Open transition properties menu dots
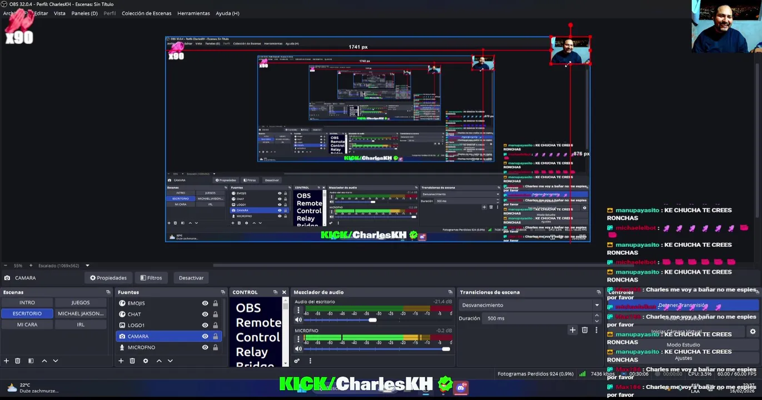This screenshot has width=762, height=400. tap(596, 330)
